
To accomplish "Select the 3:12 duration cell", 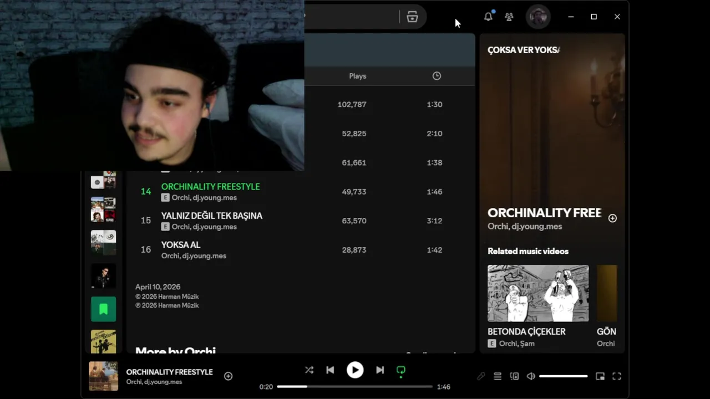I will pos(434,221).
